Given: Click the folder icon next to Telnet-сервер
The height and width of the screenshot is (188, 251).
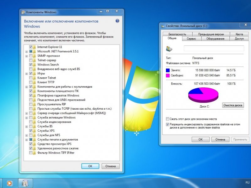Looking at the screenshot, I should coord(34,60).
